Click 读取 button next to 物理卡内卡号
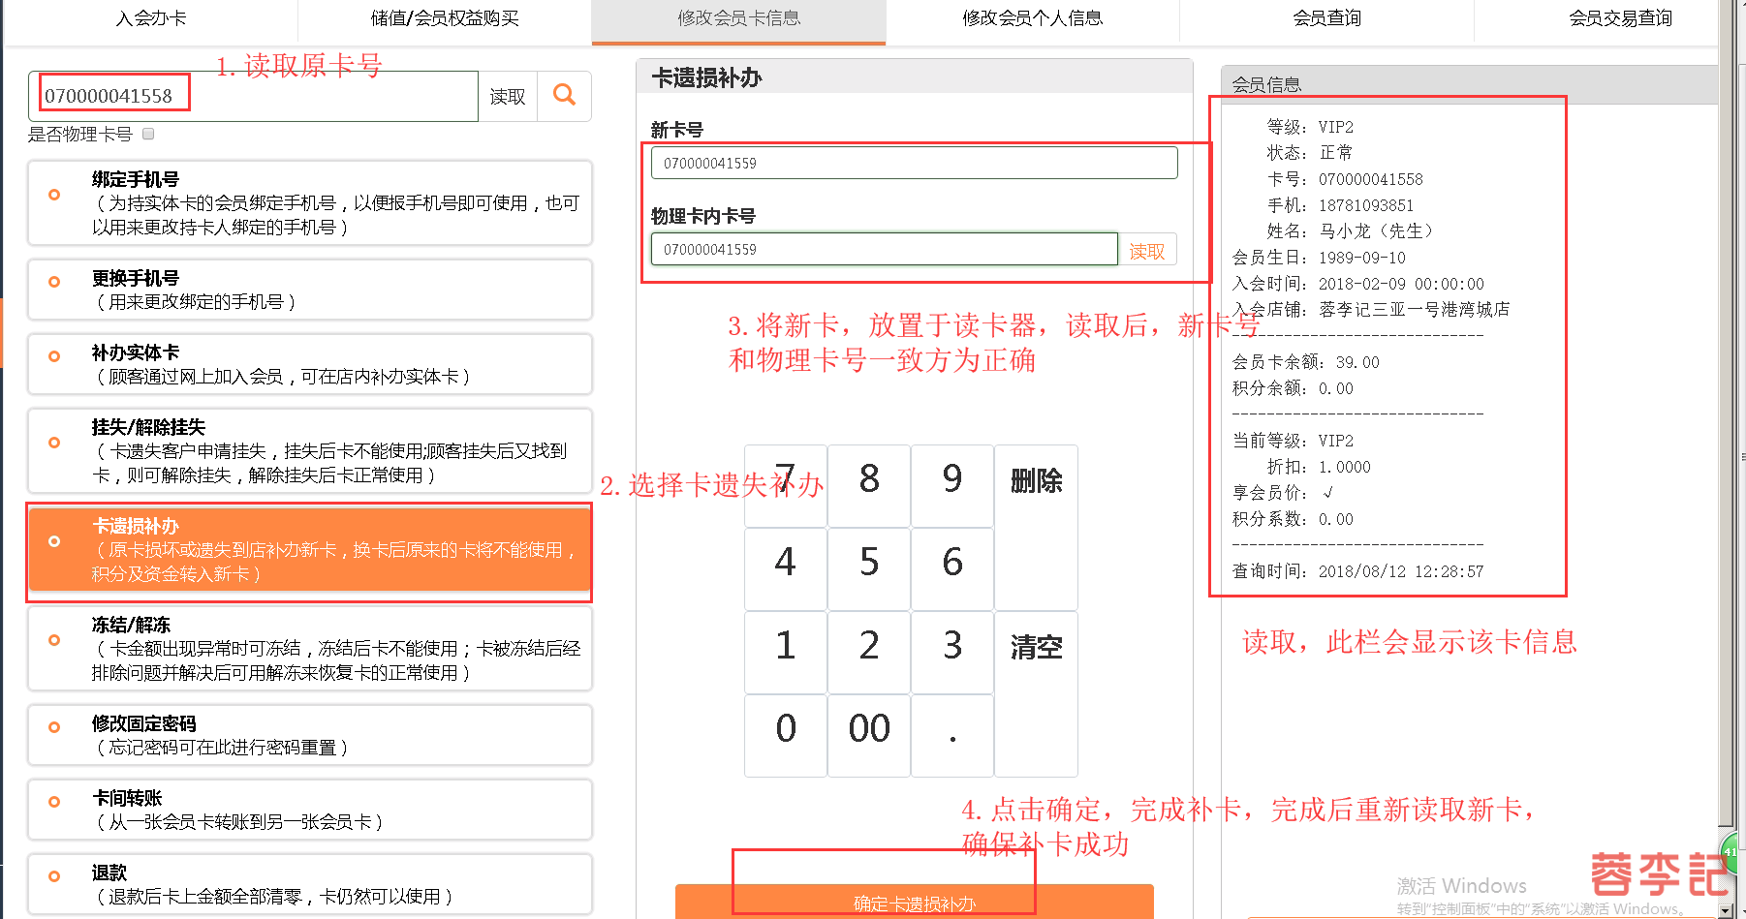The height and width of the screenshot is (919, 1746). click(x=1147, y=251)
